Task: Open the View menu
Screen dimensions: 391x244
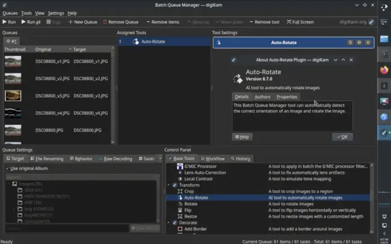Action: [40, 13]
